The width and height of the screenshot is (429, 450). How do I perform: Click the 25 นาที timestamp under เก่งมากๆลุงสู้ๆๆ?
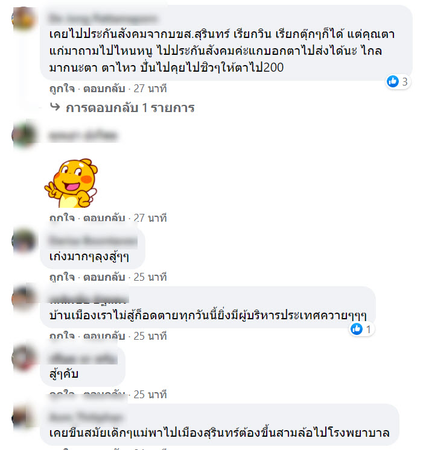[x=150, y=277]
